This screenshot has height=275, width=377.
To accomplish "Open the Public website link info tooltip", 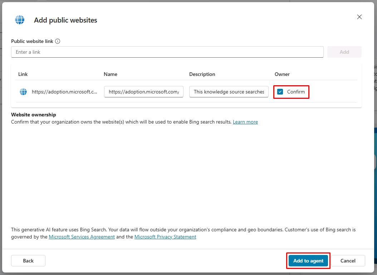I will tap(58, 41).
